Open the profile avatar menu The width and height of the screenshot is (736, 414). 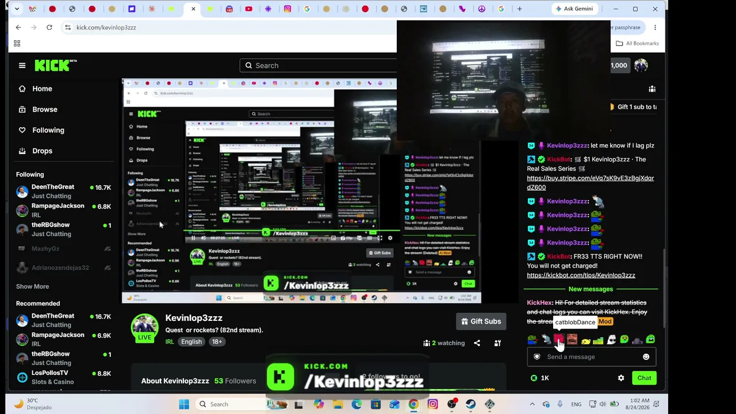(641, 66)
